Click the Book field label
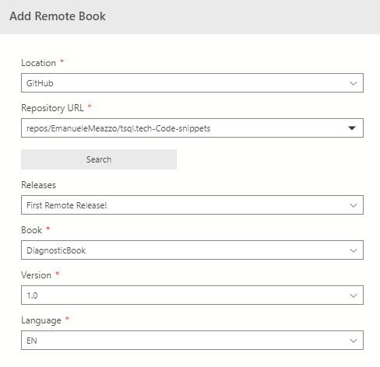This screenshot has height=367, width=380. click(x=32, y=230)
